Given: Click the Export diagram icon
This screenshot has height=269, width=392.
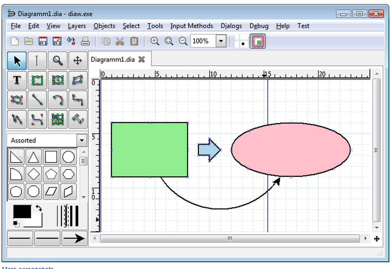Looking at the screenshot, I should (71, 41).
